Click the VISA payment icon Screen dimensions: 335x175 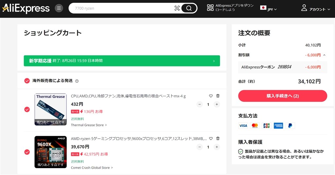tap(243, 126)
